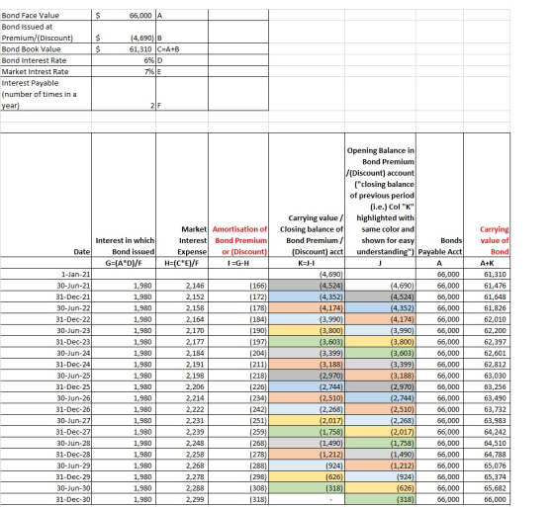
Task: Click the (288) amortisation cell
Action: [x=238, y=466]
